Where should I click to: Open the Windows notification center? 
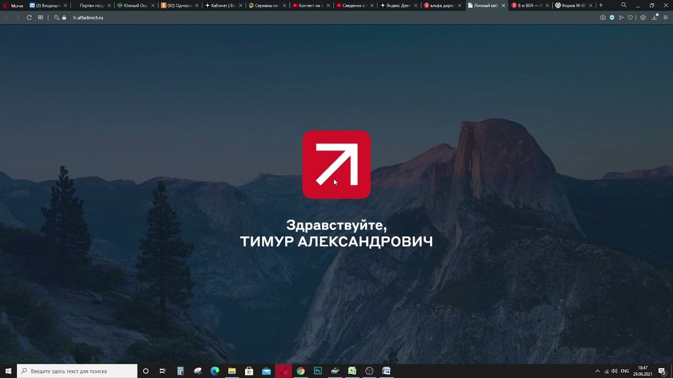pos(662,371)
